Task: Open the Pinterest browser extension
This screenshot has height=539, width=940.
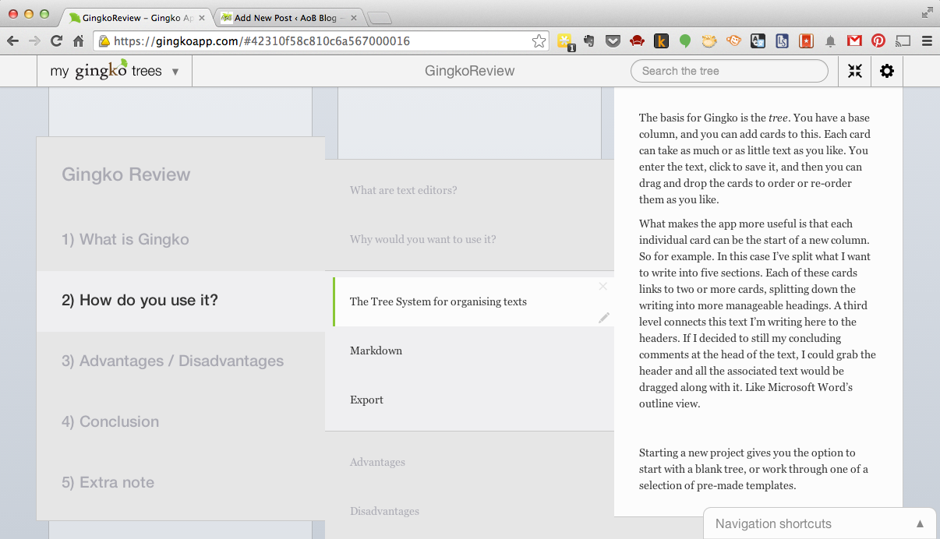Action: pos(878,40)
